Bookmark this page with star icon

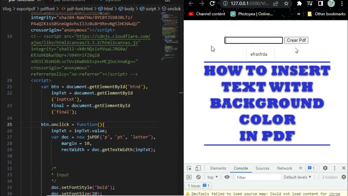[286, 4]
